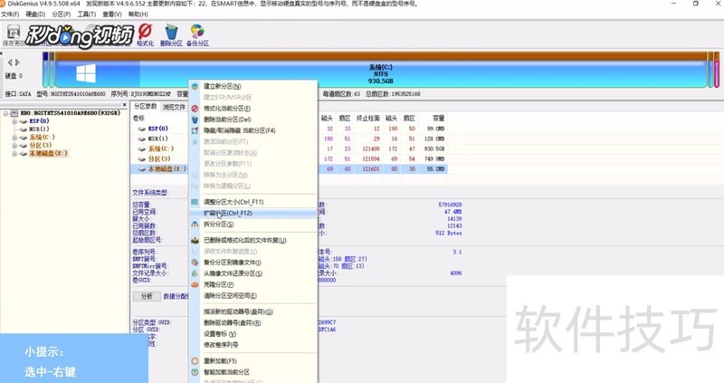Click icon beside 已删除或格式化后的文件恢复
Viewport: 724px width, 383px height.
(x=195, y=240)
